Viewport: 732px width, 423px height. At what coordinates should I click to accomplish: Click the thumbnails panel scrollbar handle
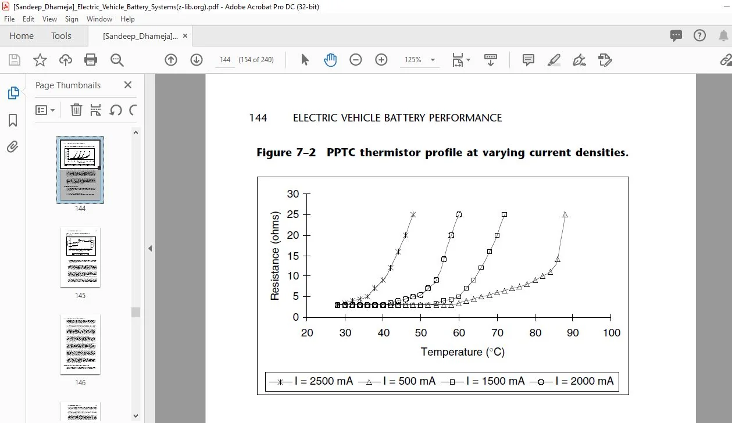[x=135, y=312]
